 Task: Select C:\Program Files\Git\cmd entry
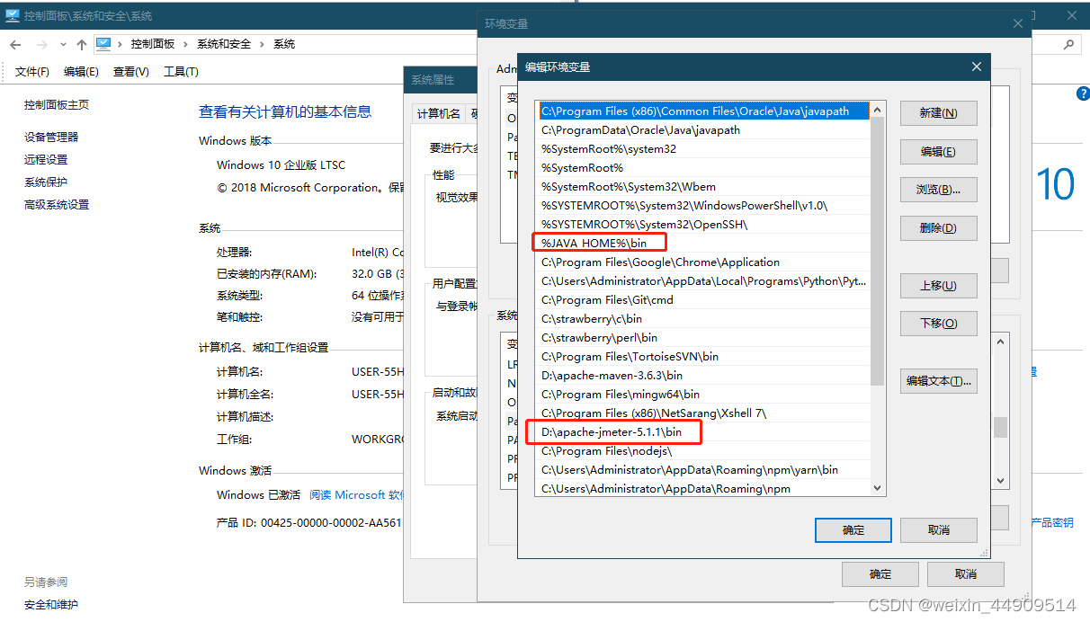click(x=702, y=300)
